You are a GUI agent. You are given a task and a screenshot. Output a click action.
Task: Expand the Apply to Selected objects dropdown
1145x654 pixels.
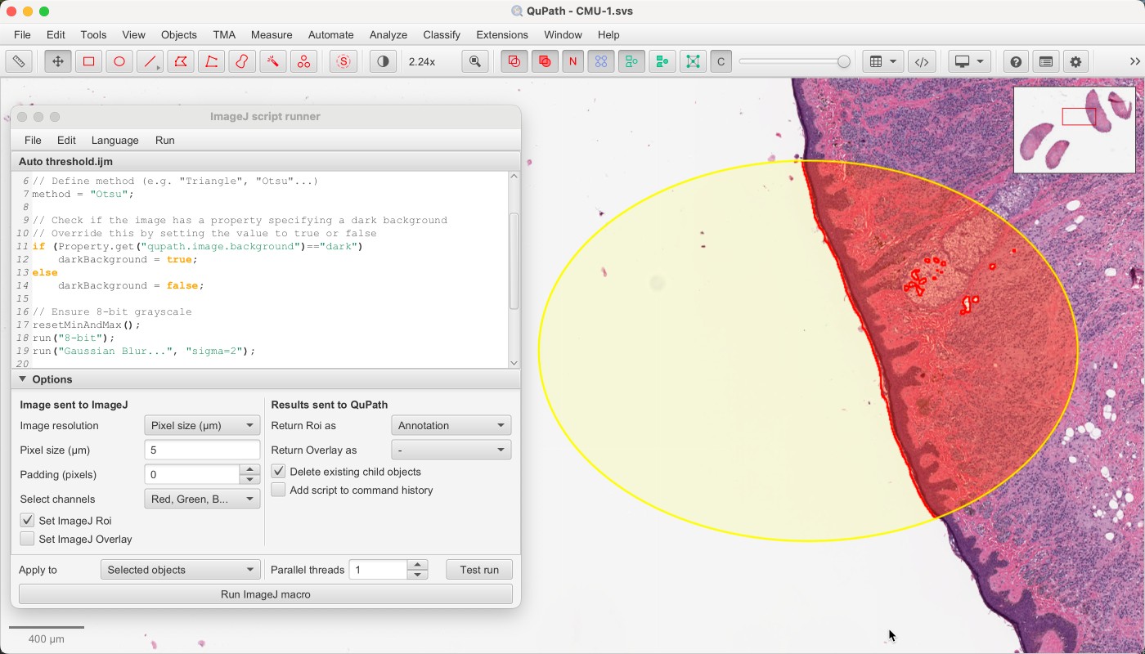tap(180, 570)
